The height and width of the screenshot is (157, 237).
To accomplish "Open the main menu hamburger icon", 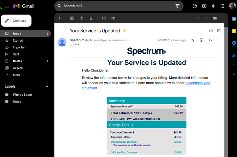I will click(7, 6).
